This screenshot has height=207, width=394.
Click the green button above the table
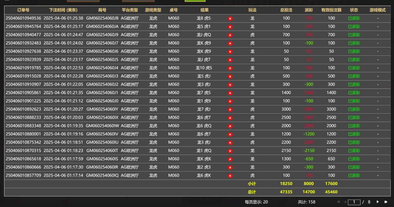(195, 1)
